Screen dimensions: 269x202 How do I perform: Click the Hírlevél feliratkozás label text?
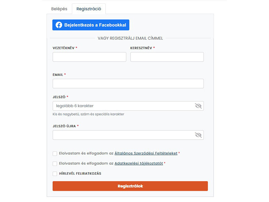pos(80,174)
